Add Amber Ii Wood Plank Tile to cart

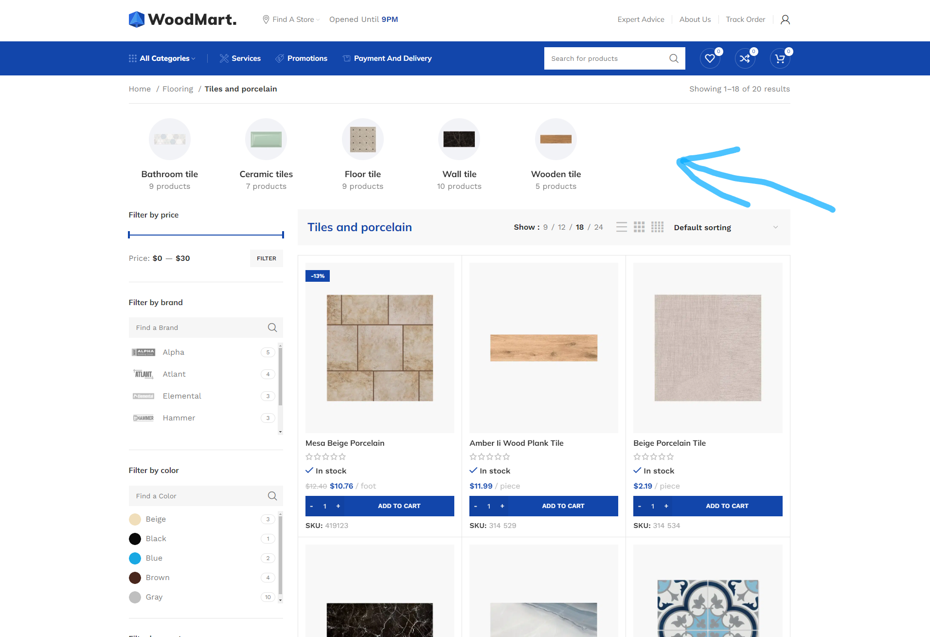pyautogui.click(x=563, y=506)
